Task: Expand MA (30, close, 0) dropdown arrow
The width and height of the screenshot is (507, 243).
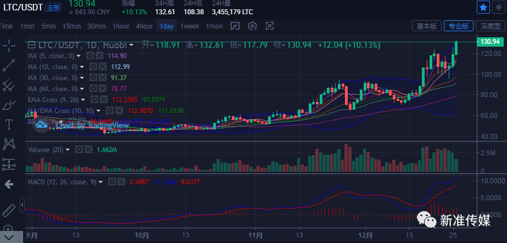Action: pos(82,78)
